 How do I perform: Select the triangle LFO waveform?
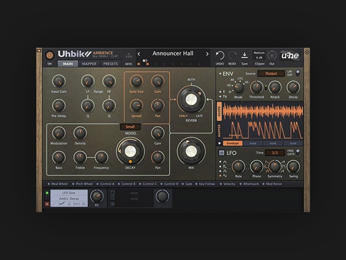225,162
